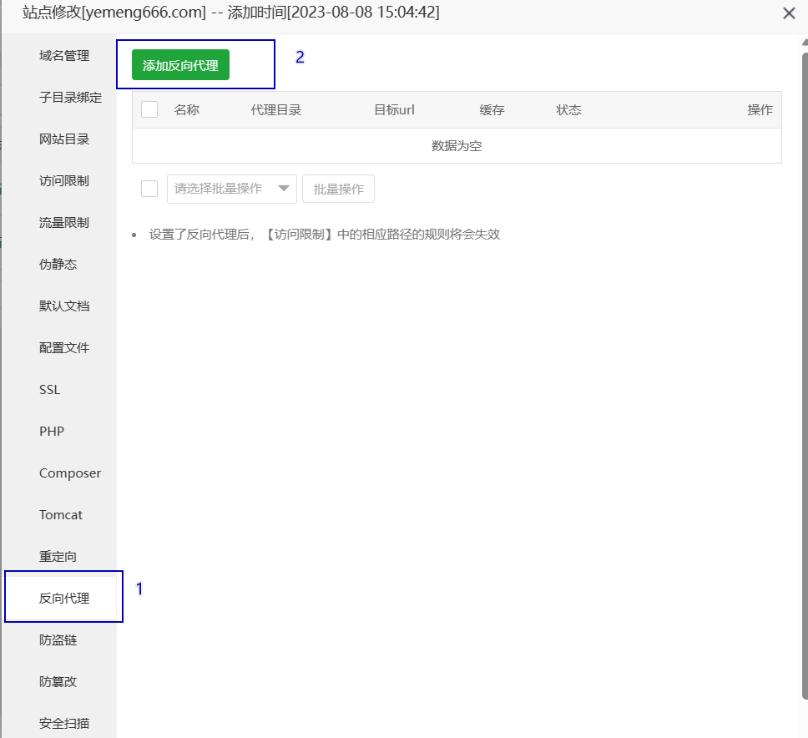Select the 网站目录 sidebar item
The height and width of the screenshot is (738, 808).
(x=64, y=139)
